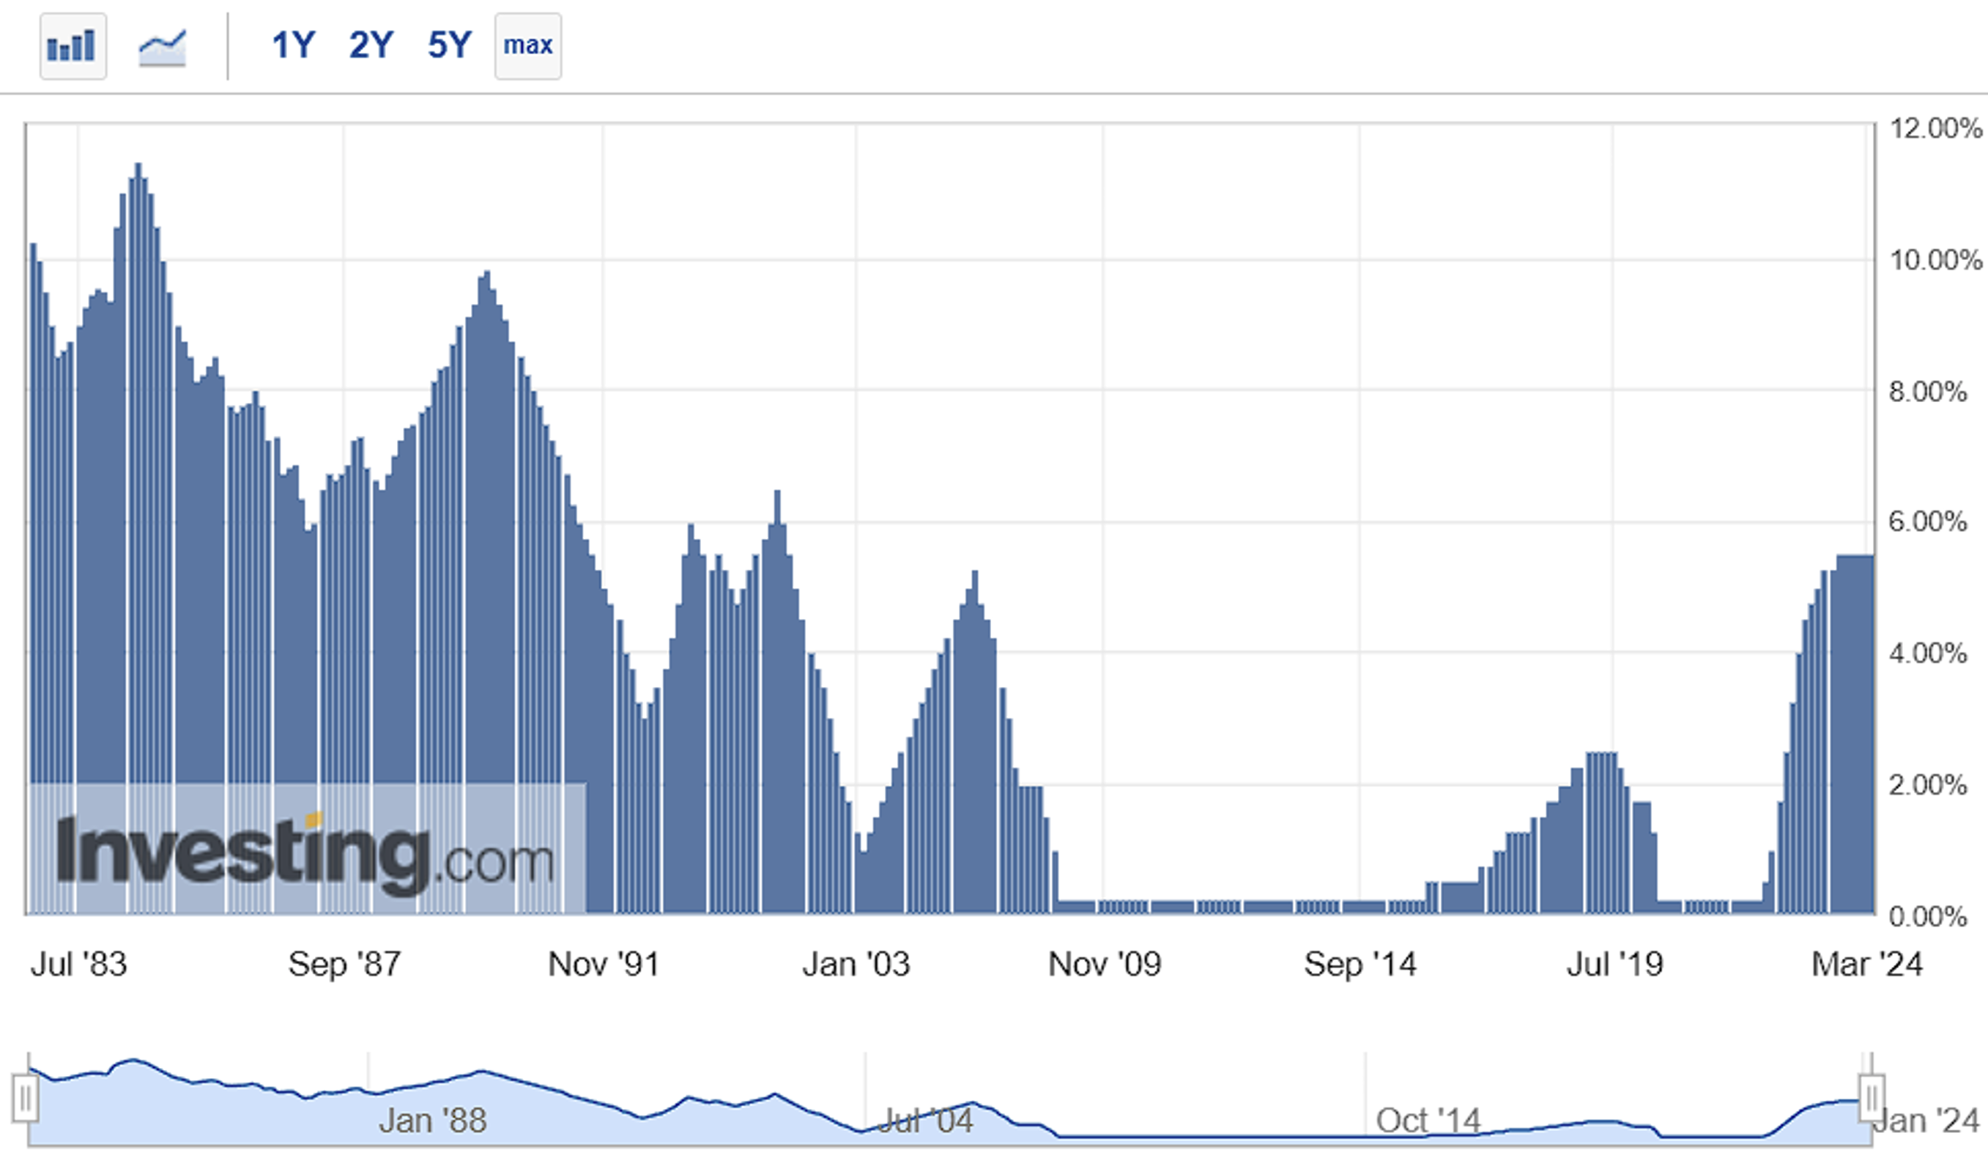
Task: Click the 6.00% y-axis label
Action: pyautogui.click(x=1927, y=521)
